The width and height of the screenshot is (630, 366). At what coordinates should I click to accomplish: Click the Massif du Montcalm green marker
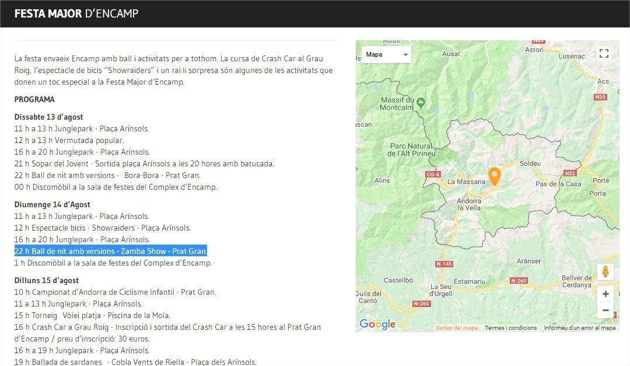[x=421, y=103]
